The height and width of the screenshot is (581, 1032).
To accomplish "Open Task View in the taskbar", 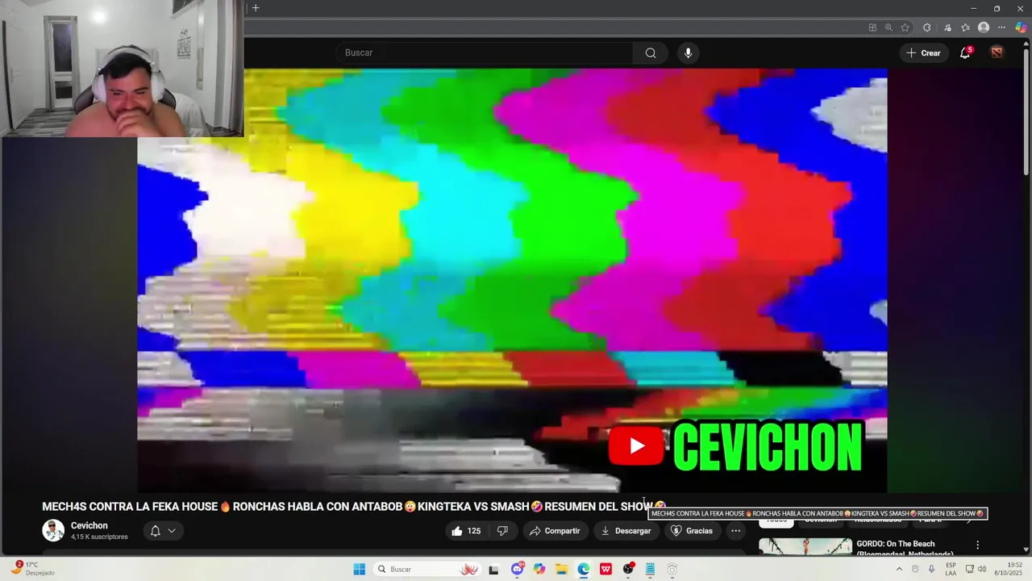I will [x=493, y=569].
